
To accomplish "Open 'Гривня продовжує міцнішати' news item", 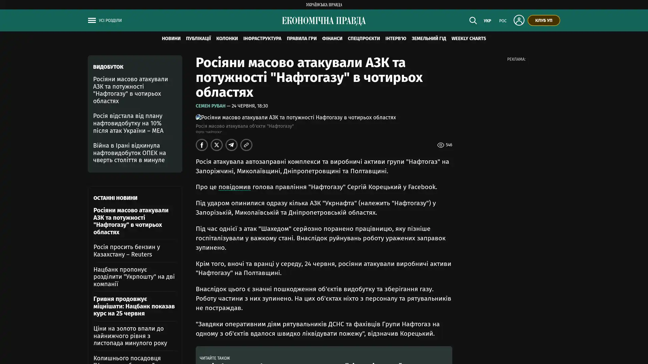I will point(134,306).
